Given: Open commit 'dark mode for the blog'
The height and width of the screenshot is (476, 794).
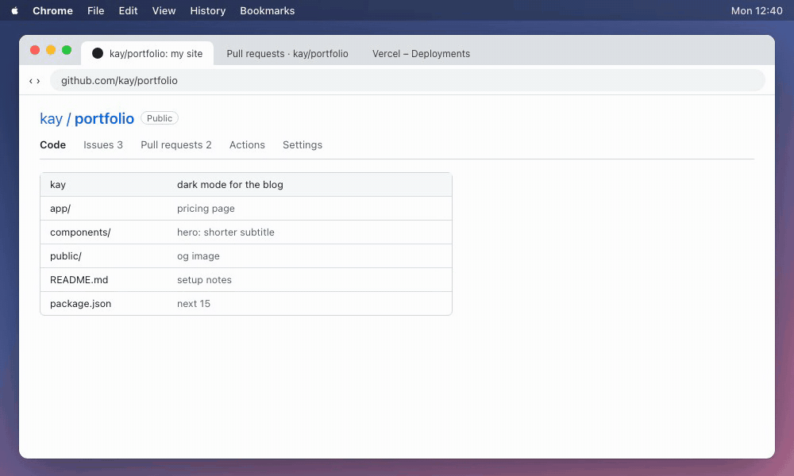Looking at the screenshot, I should (x=230, y=185).
